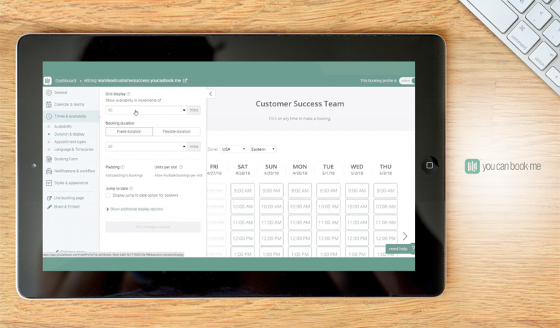Viewport: 560px width, 328px height.
Task: Enable Display jump to date checkbox
Action: pos(108,195)
